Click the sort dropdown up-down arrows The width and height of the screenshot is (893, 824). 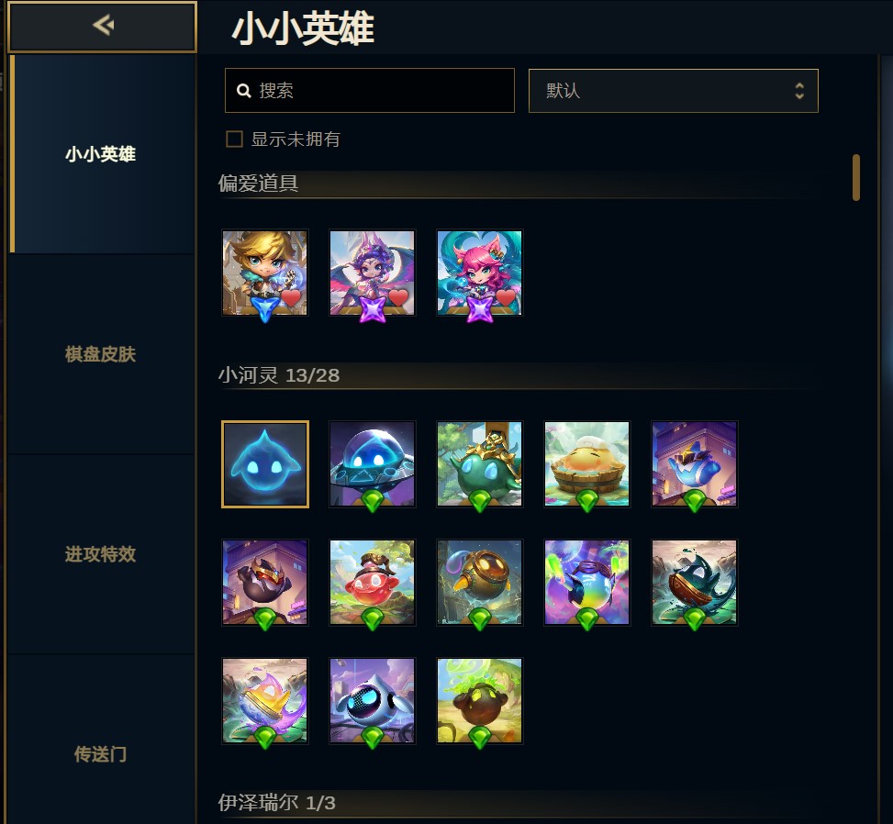pos(799,91)
